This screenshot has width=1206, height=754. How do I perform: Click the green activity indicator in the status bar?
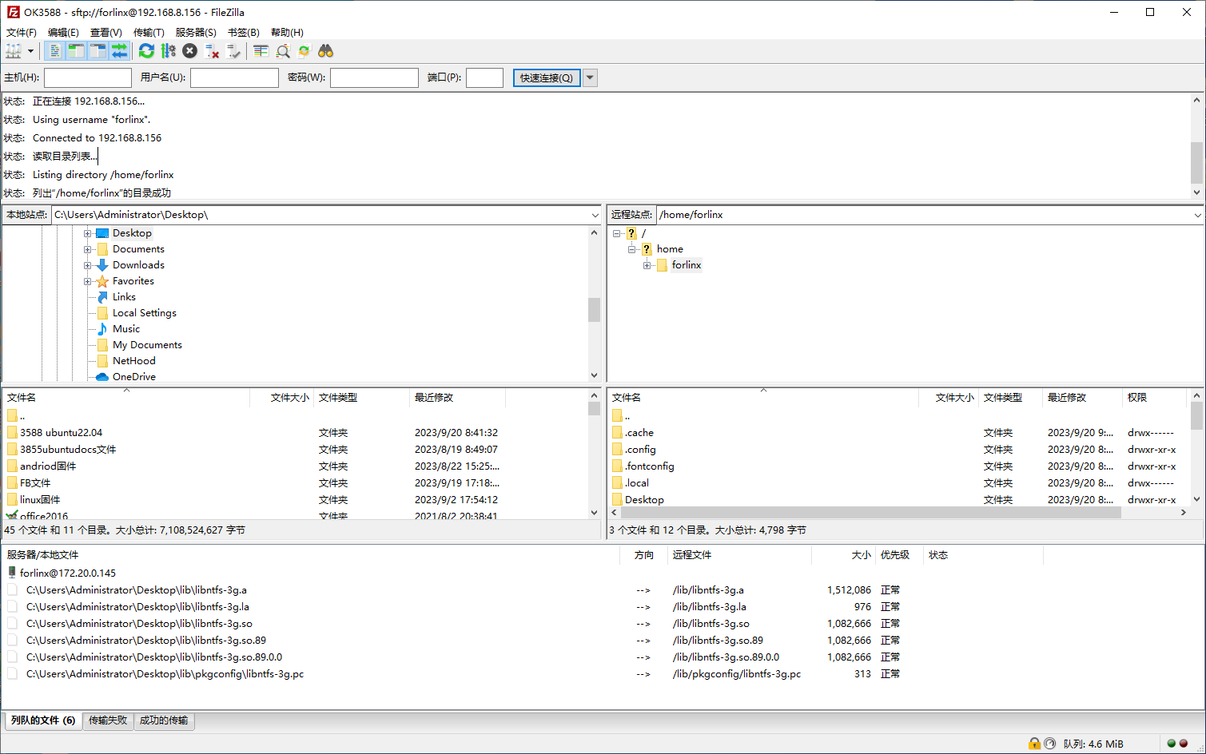point(1171,744)
